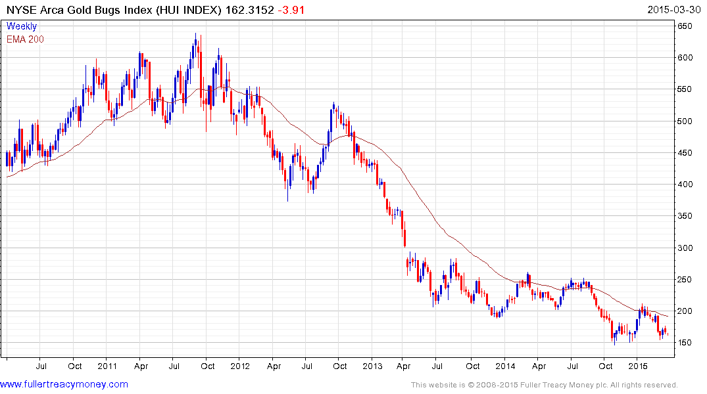
Task: Click the 450 price axis label
Action: coord(685,152)
